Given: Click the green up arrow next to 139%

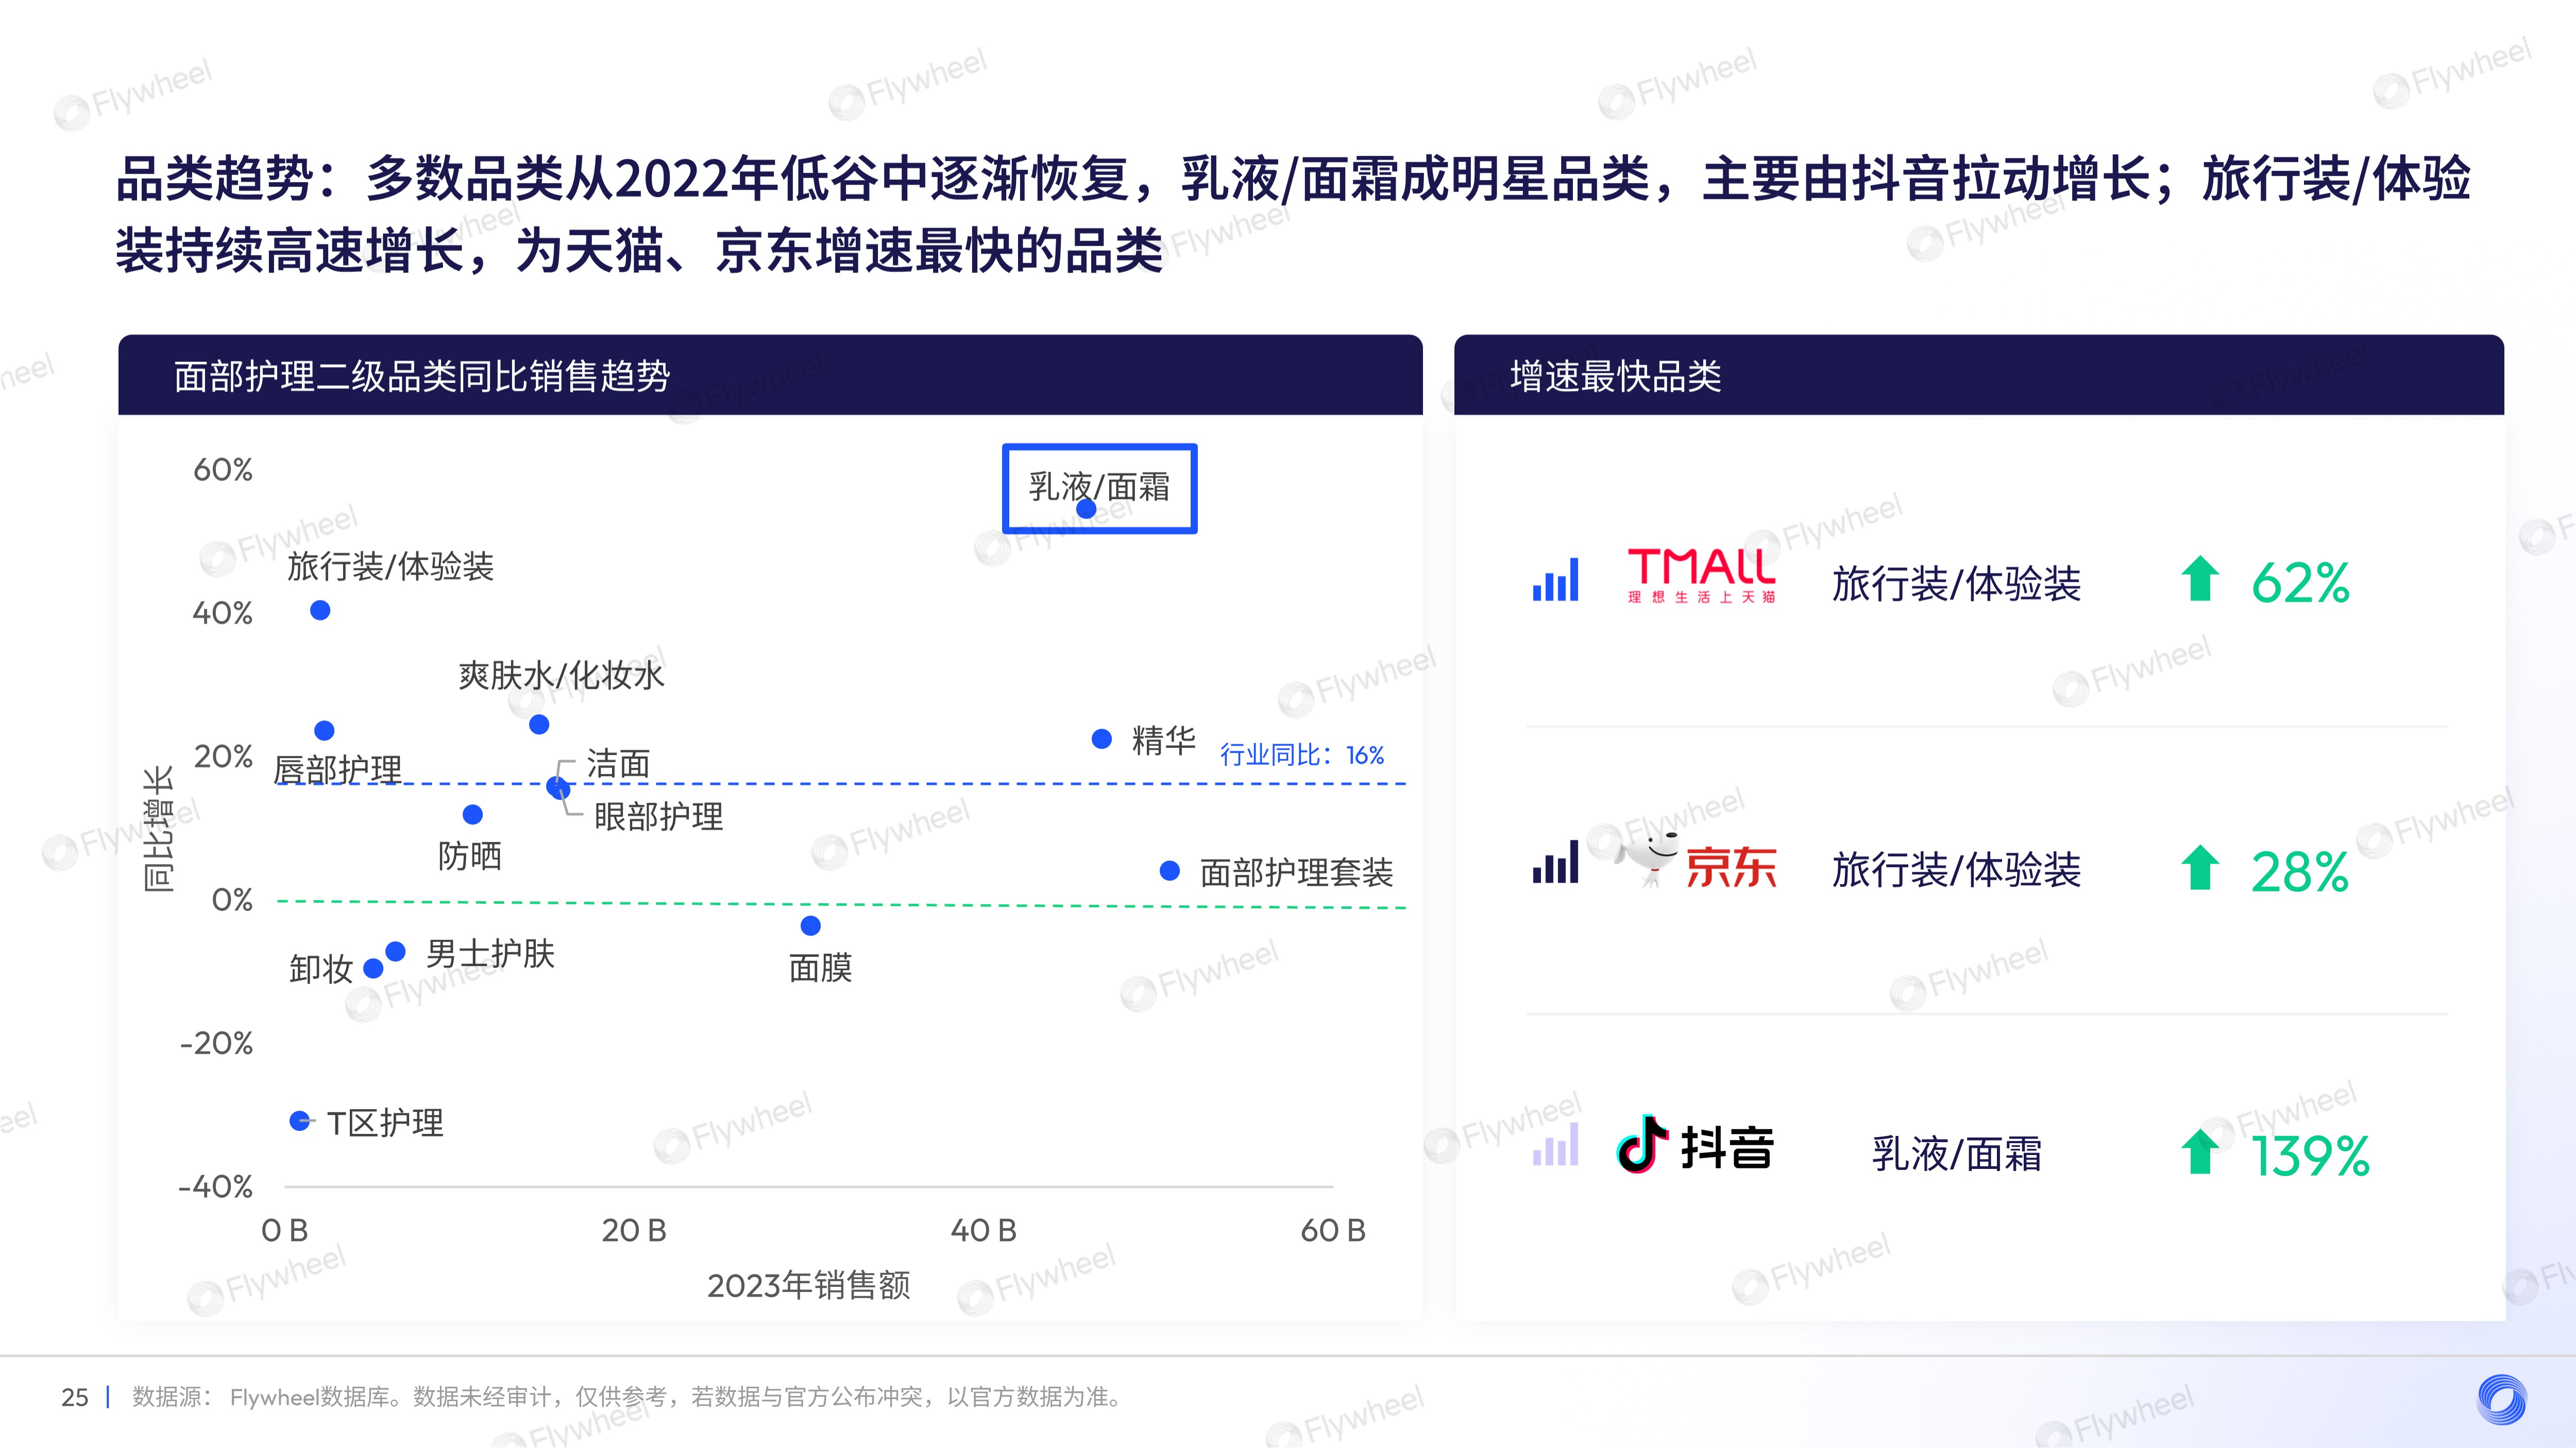Looking at the screenshot, I should (2199, 1151).
